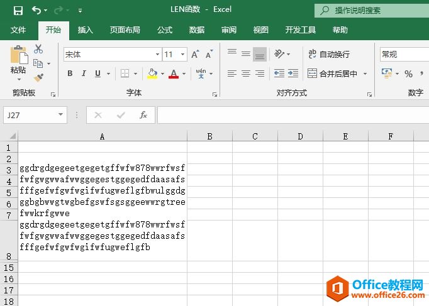Switch to the 页面布局 tab
The width and height of the screenshot is (429, 306).
(125, 30)
